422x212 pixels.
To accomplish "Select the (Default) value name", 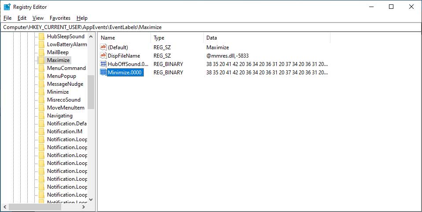I will (118, 48).
